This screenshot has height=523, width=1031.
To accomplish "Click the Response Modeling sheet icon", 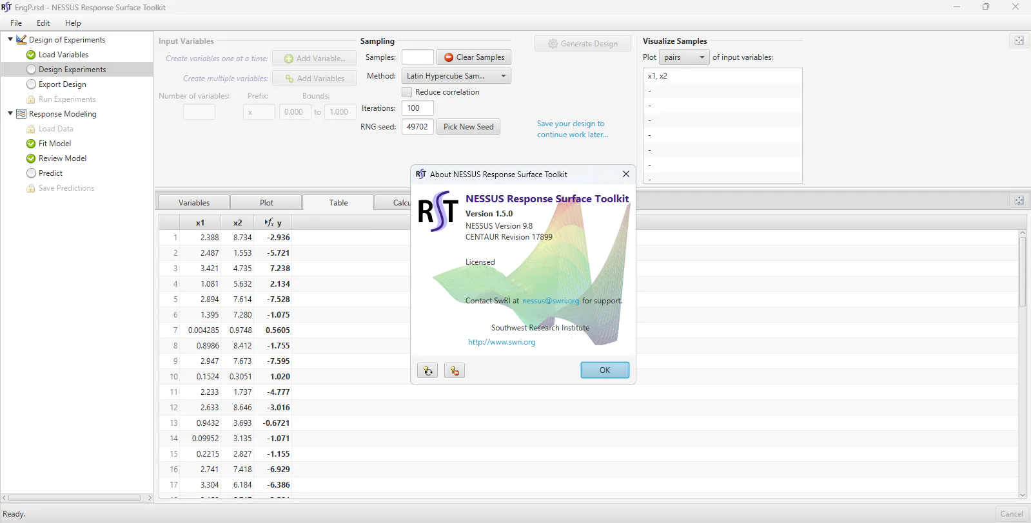I will (x=21, y=114).
